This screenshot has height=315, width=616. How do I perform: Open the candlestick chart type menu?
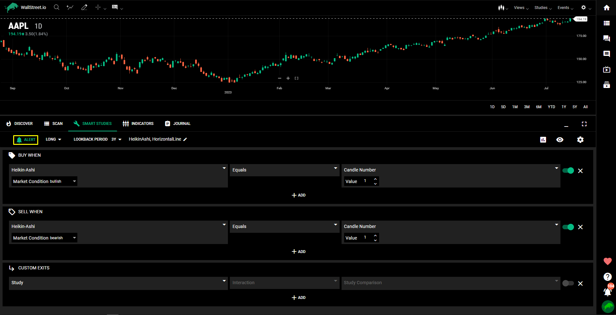[503, 8]
